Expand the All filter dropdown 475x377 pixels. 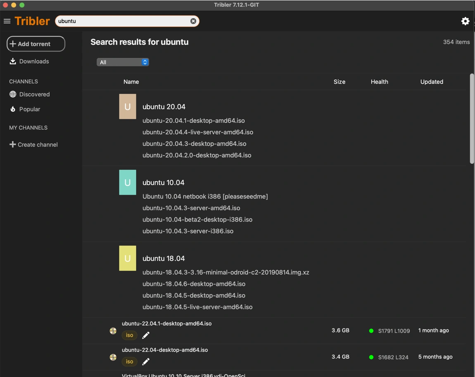point(123,62)
